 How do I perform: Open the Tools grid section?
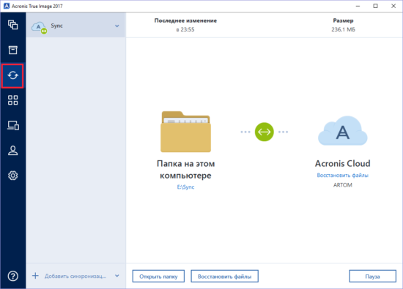click(13, 100)
